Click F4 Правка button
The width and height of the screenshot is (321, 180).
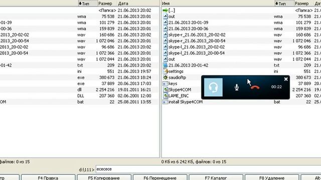[48, 177]
